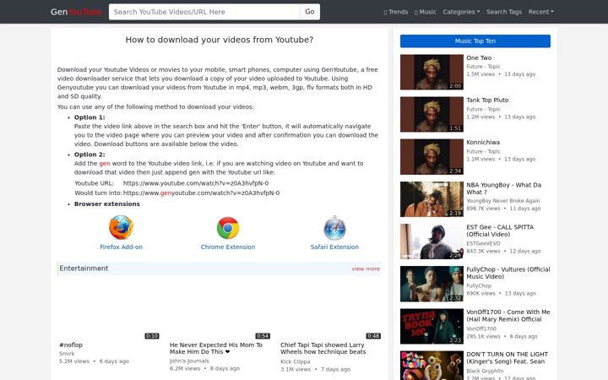Viewport: 608px width, 380px height.
Task: Click the One Two video title
Action: tap(479, 57)
